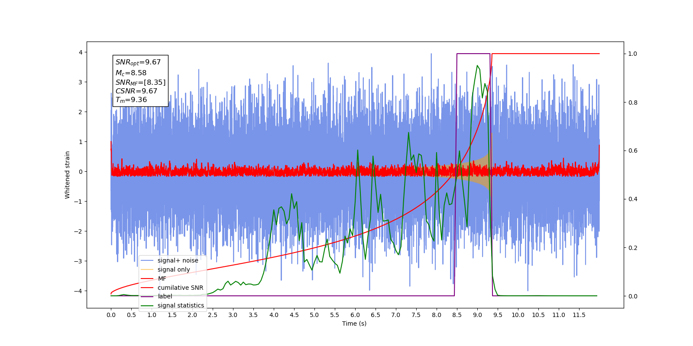
Task: Click the SNRopt=9.67 annotation text
Action: 138,62
